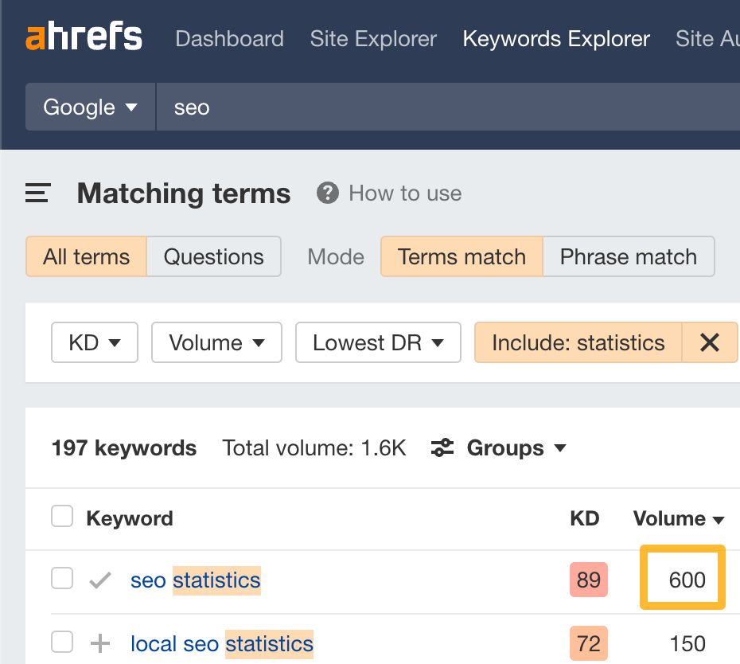Check the seo statistics row checkbox
Viewport: 740px width, 664px height.
coord(61,579)
